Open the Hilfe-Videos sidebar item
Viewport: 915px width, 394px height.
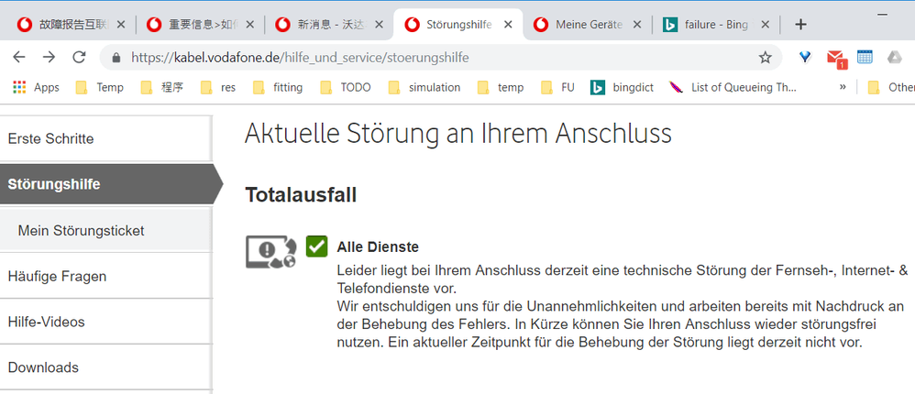pos(46,322)
